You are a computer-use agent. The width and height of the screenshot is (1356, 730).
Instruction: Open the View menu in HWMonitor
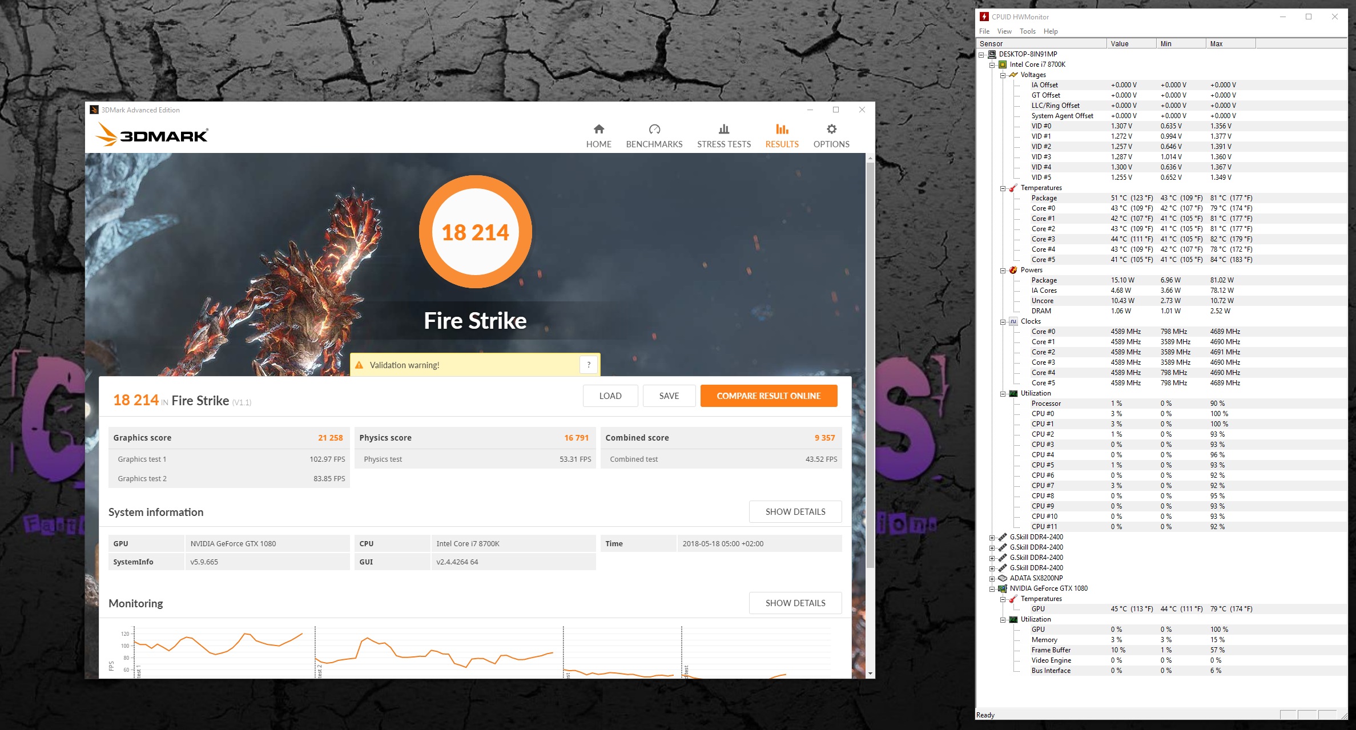pyautogui.click(x=1004, y=31)
